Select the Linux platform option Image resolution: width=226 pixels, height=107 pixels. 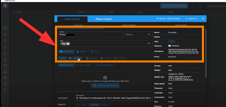[95, 52]
